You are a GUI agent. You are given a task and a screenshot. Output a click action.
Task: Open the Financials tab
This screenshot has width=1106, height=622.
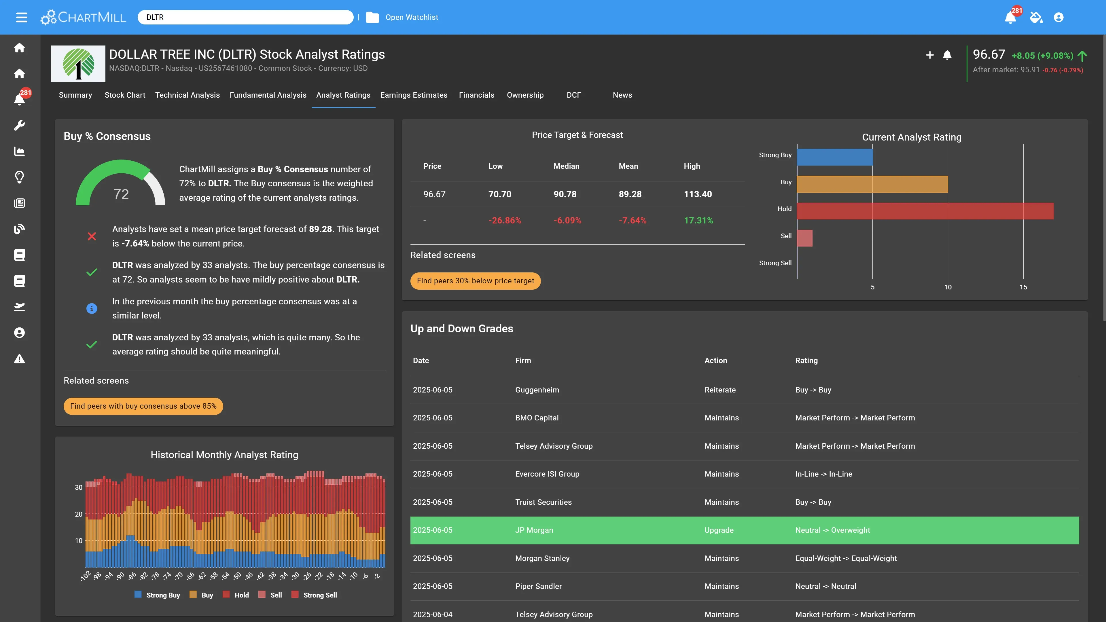(x=477, y=95)
